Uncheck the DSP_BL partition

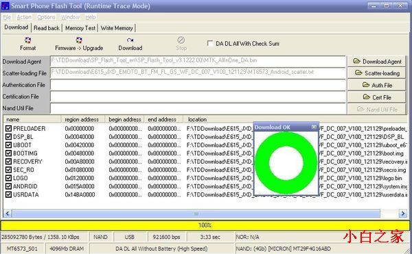click(8, 137)
